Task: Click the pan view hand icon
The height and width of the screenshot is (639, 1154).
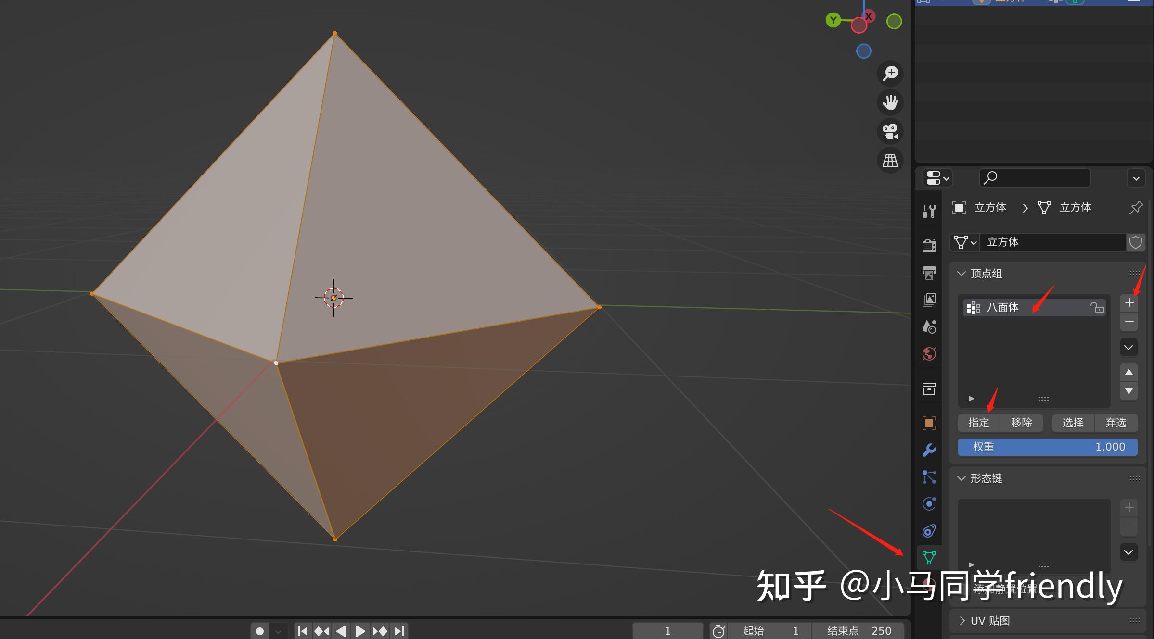Action: (x=890, y=102)
